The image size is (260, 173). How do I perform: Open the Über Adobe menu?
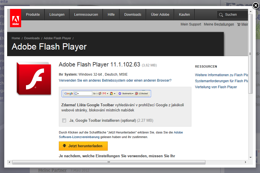coord(160,15)
